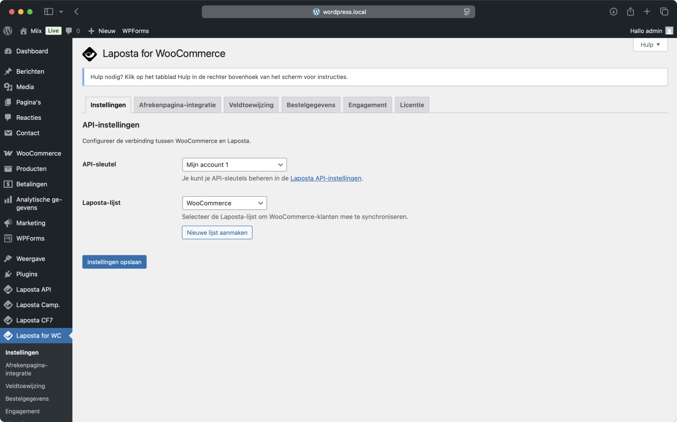
Task: Click the Miix site home icon
Action: coord(23,31)
